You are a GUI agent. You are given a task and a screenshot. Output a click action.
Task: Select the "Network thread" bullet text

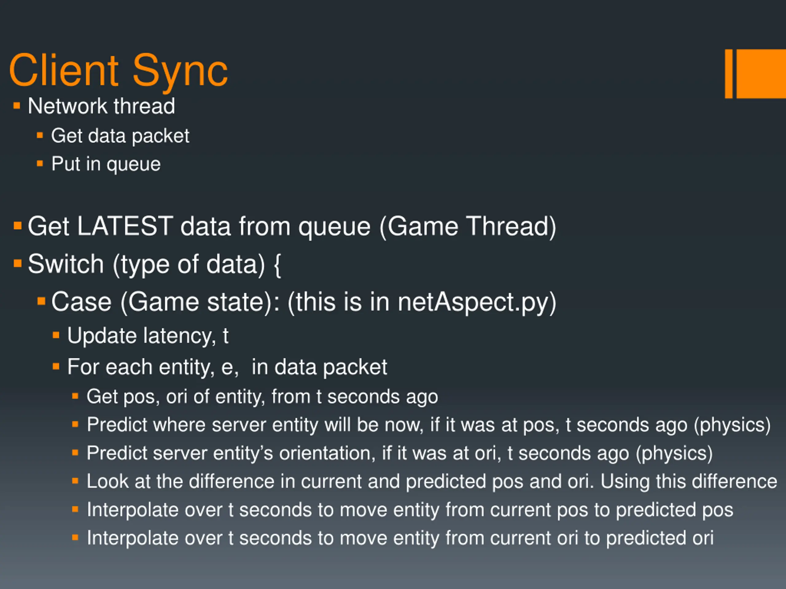(101, 106)
